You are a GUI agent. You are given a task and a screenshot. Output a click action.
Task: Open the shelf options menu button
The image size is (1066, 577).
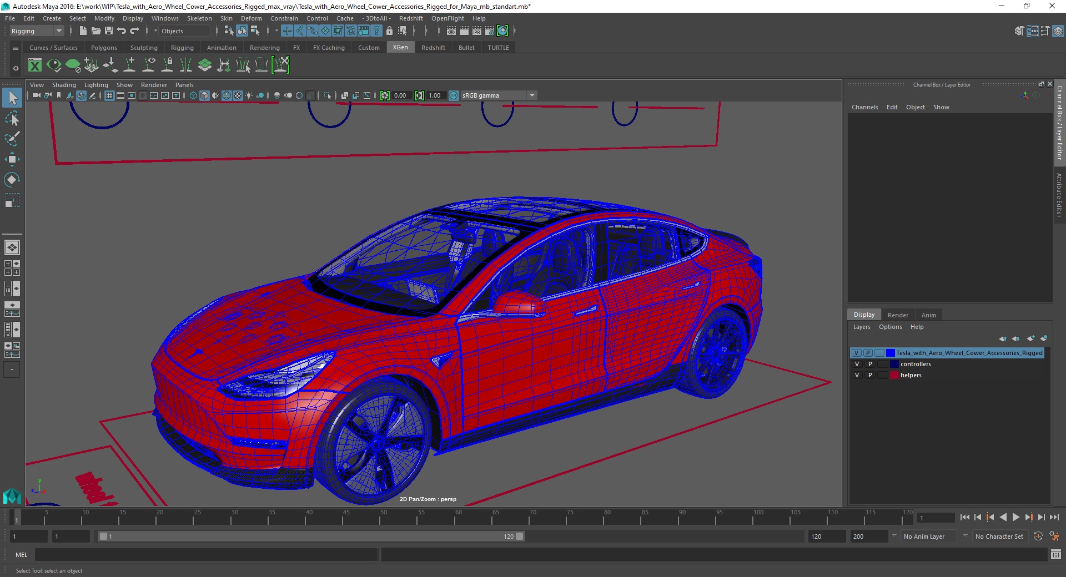(16, 68)
